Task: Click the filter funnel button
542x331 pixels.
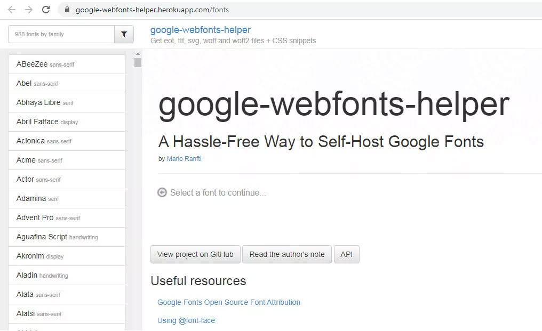Action: 124,34
